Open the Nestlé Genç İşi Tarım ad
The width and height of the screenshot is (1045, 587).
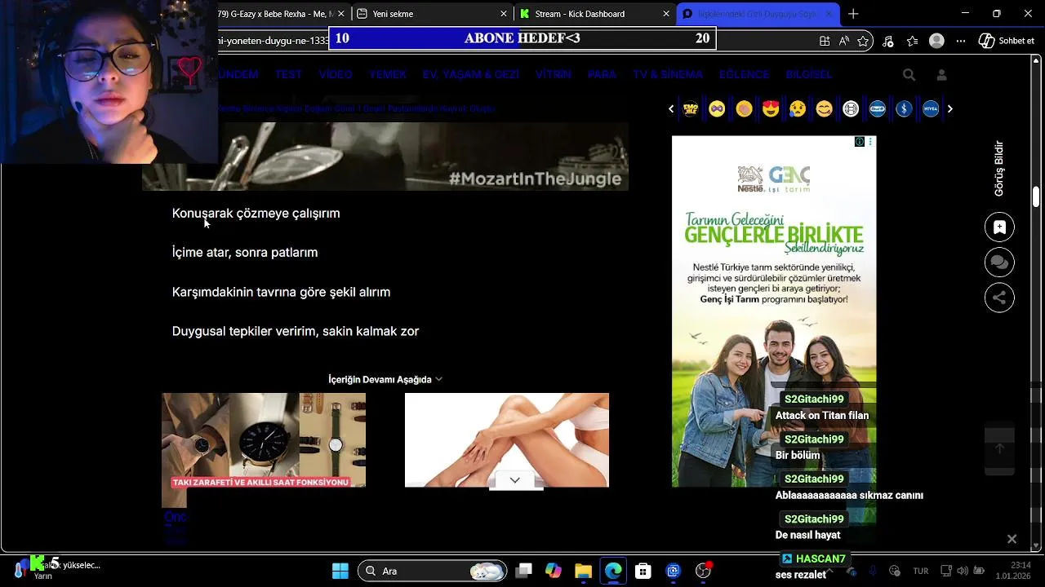pos(774,311)
